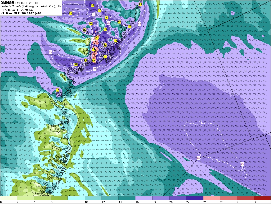Pick the 6–8 m/s olive green legend swatch

point(59,198)
